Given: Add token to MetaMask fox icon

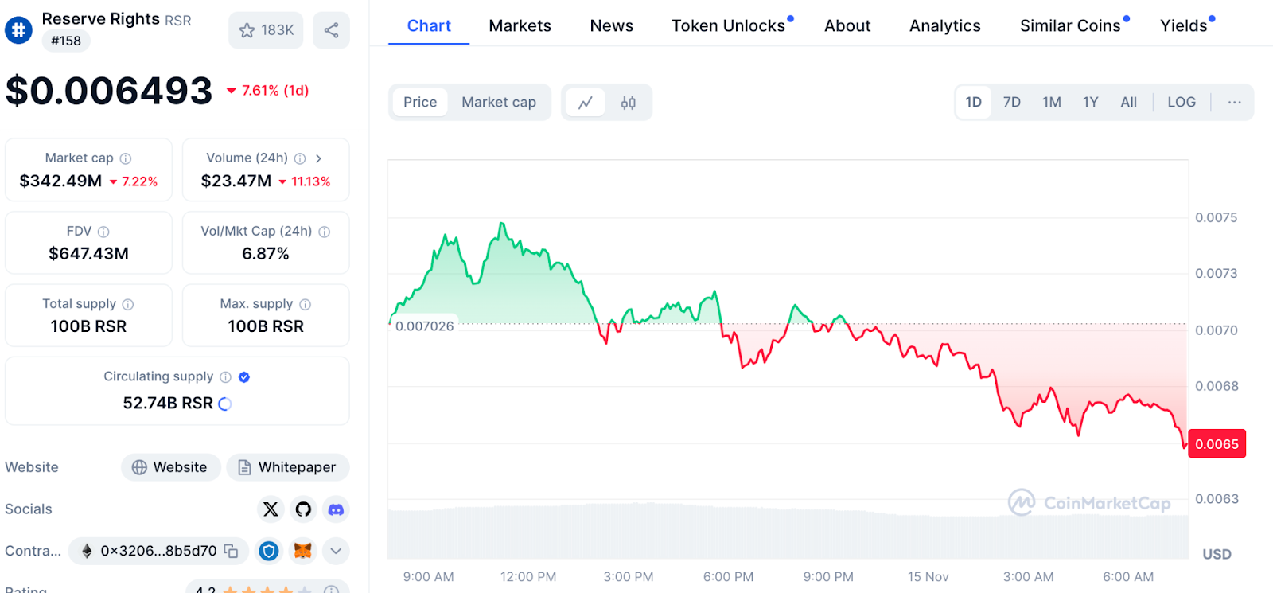Looking at the screenshot, I should coord(302,551).
